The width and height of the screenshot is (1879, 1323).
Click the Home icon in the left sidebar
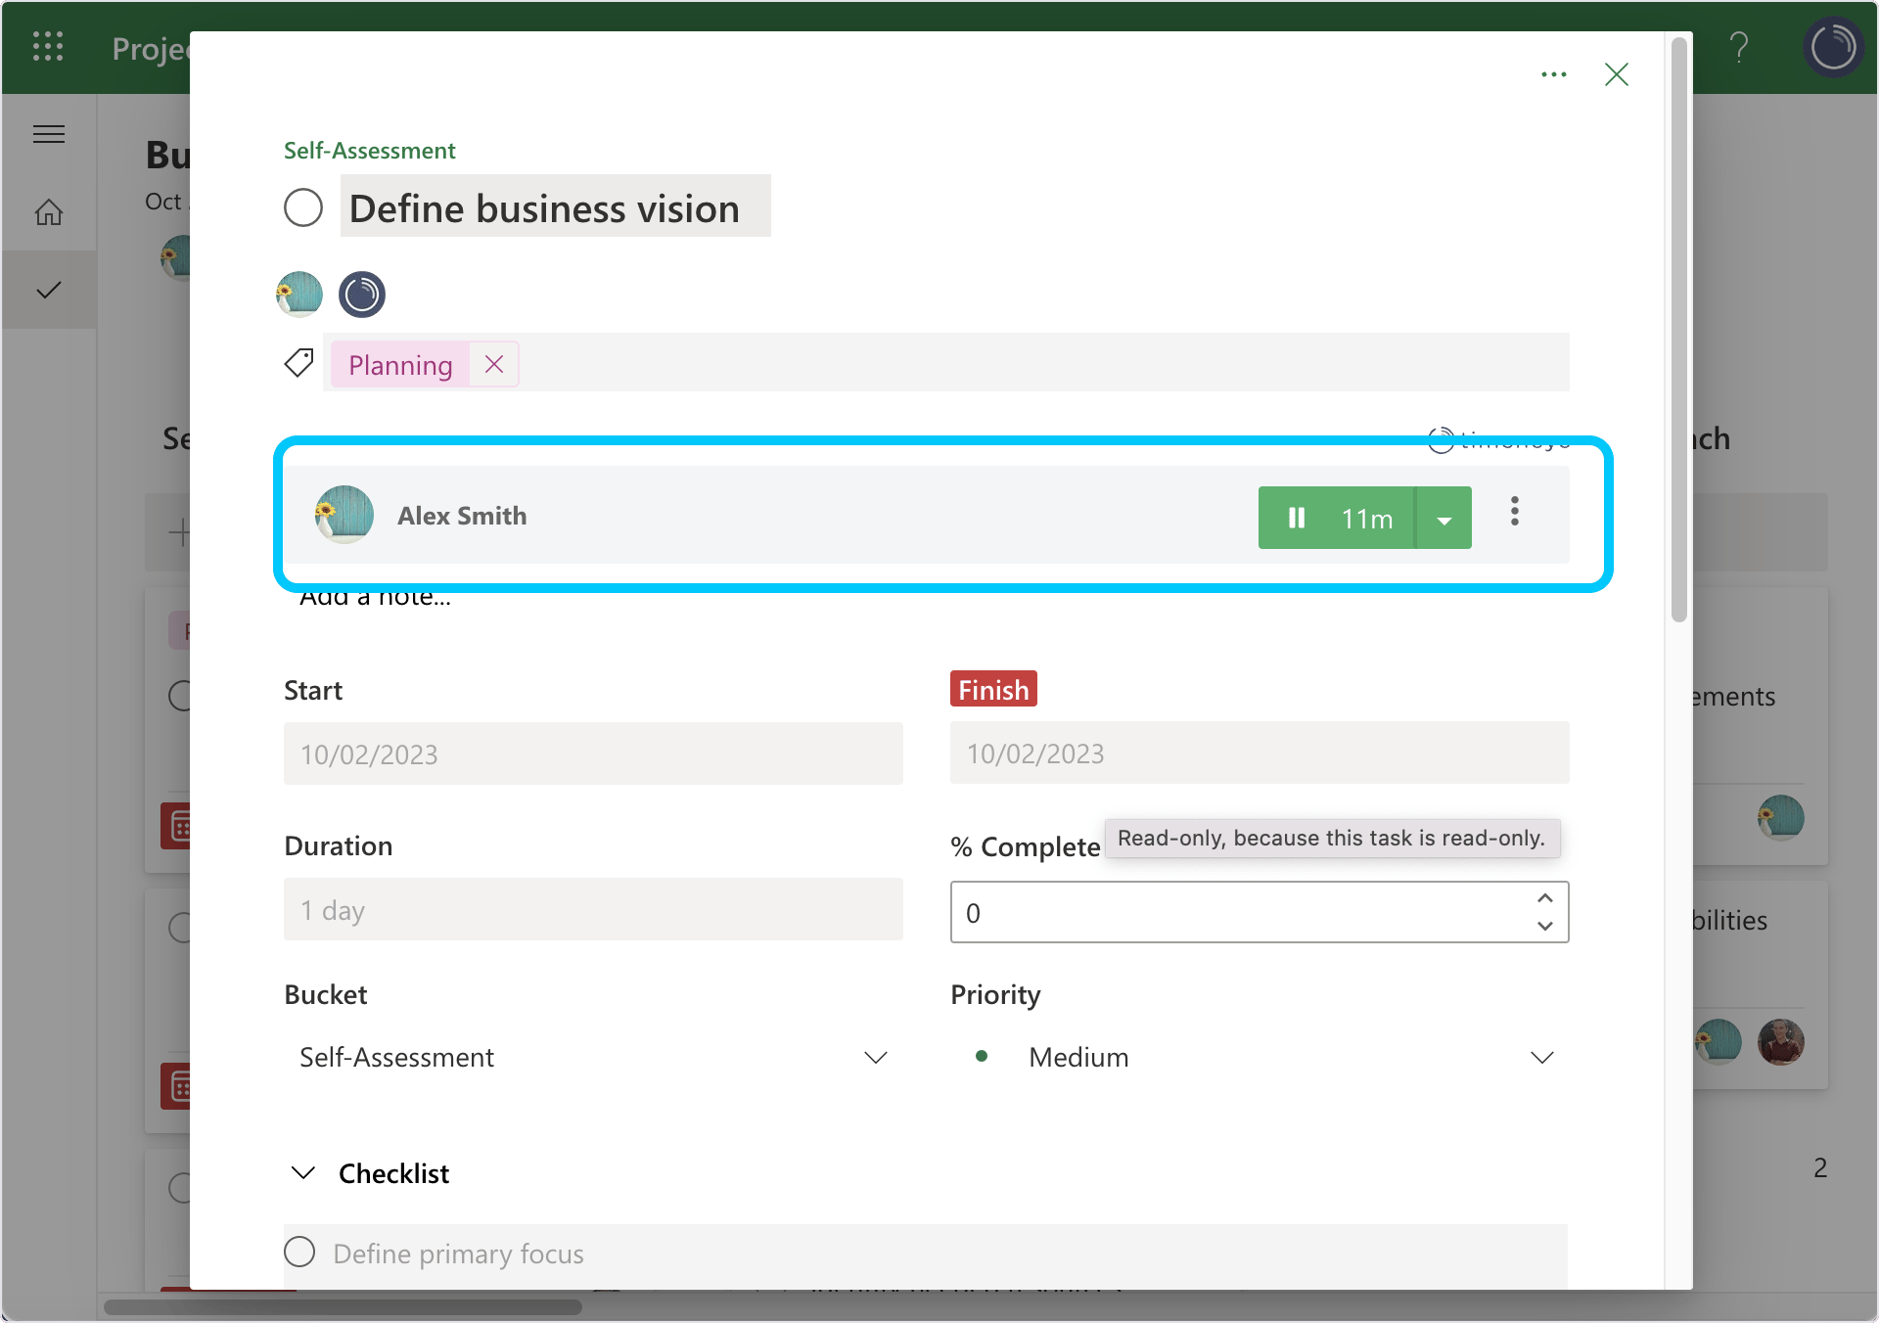[x=48, y=211]
